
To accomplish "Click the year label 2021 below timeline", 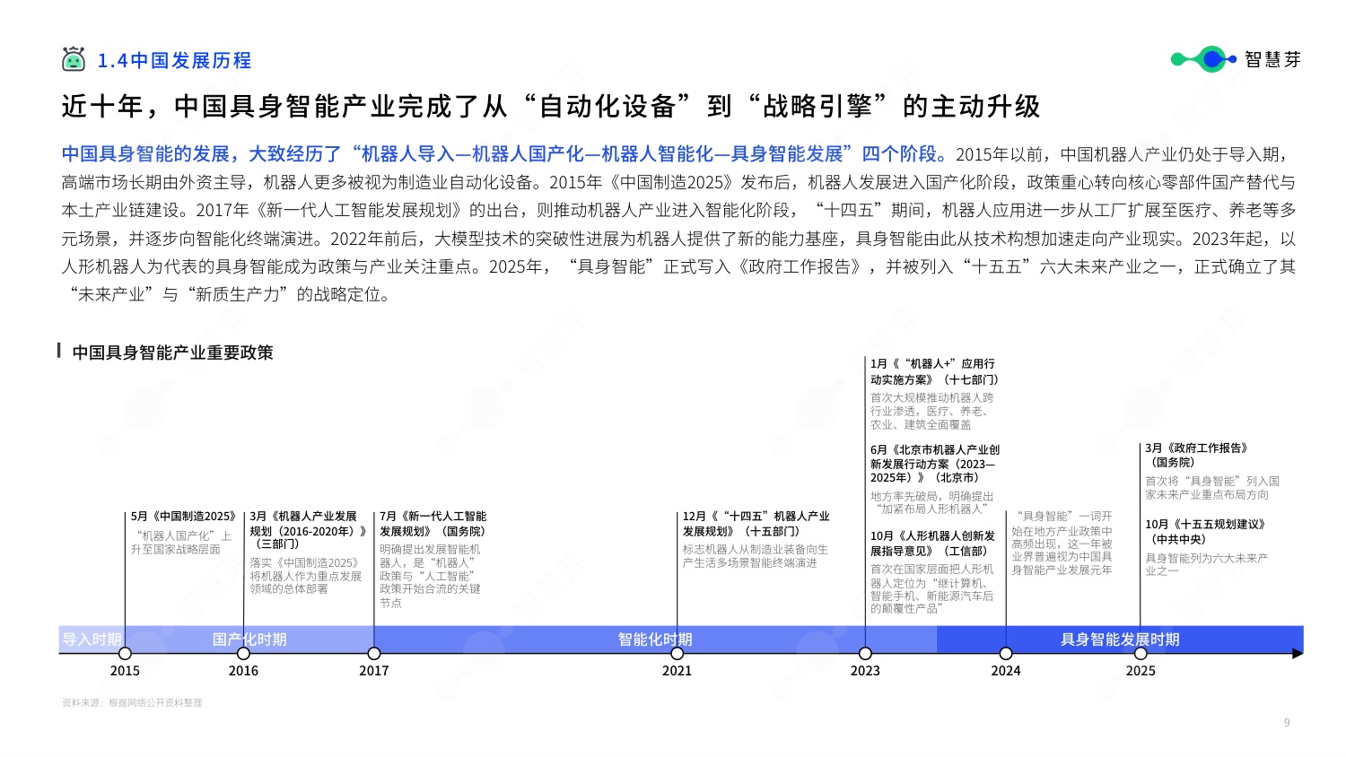I will (x=677, y=671).
